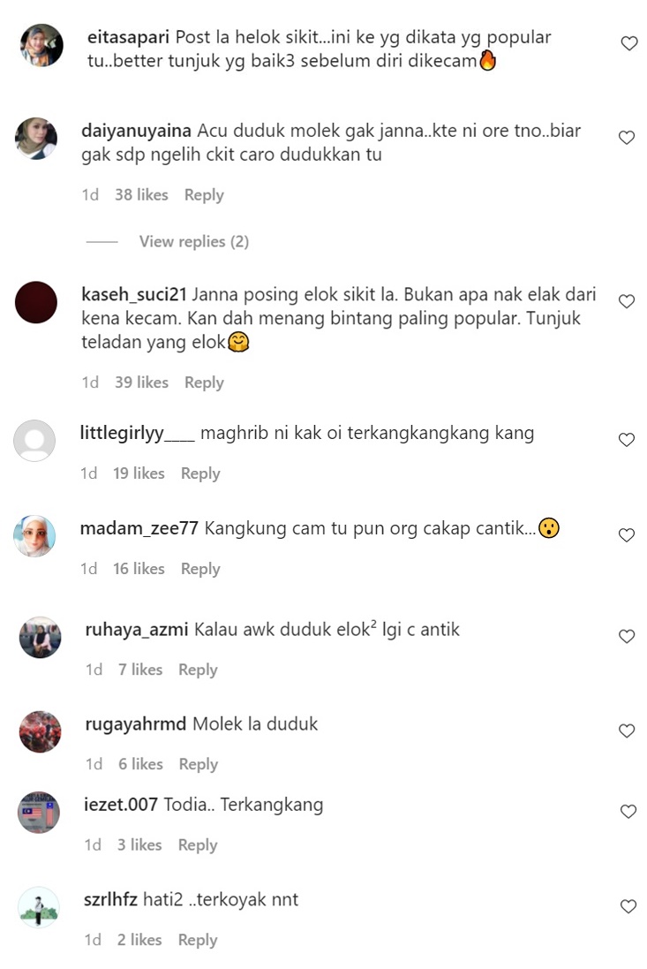
Task: Open the 19 likes list on littlegirlyy's comment
Action: (x=139, y=473)
